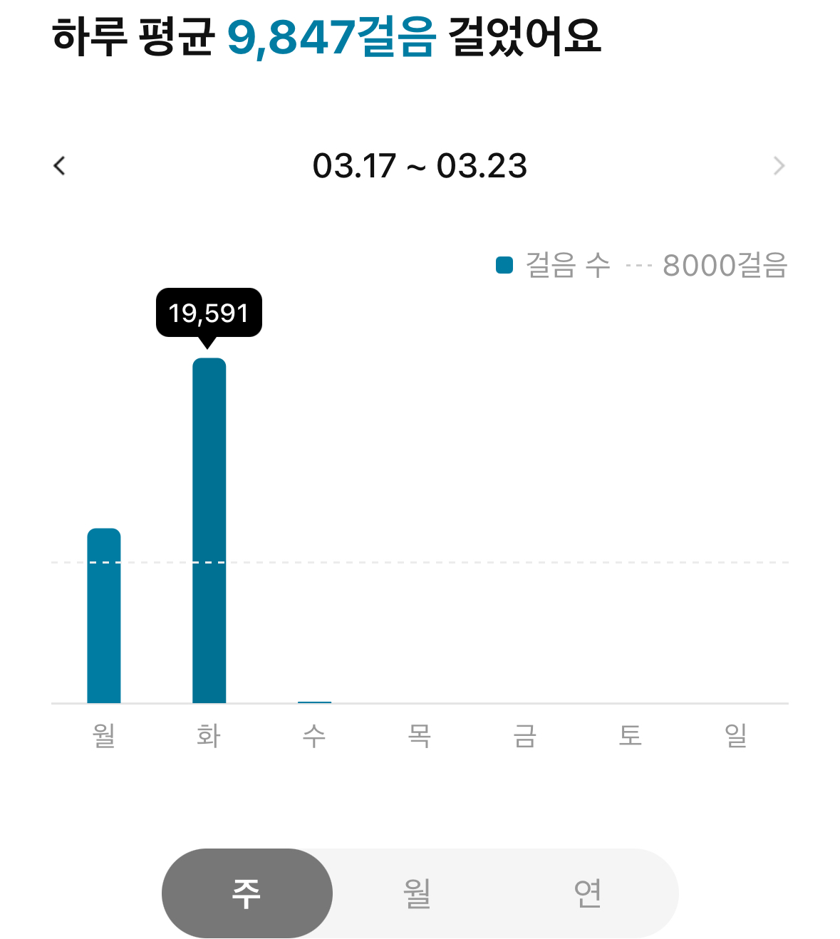The width and height of the screenshot is (840, 939).
Task: Select the 목 (Thursday) axis label
Action: 420,735
